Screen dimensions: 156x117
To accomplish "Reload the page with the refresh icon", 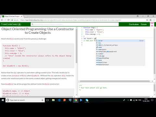I will [8, 20].
